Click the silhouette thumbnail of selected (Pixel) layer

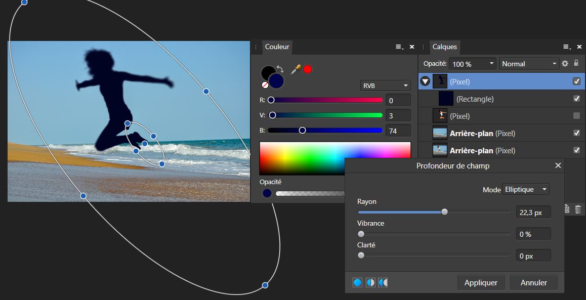pos(440,81)
